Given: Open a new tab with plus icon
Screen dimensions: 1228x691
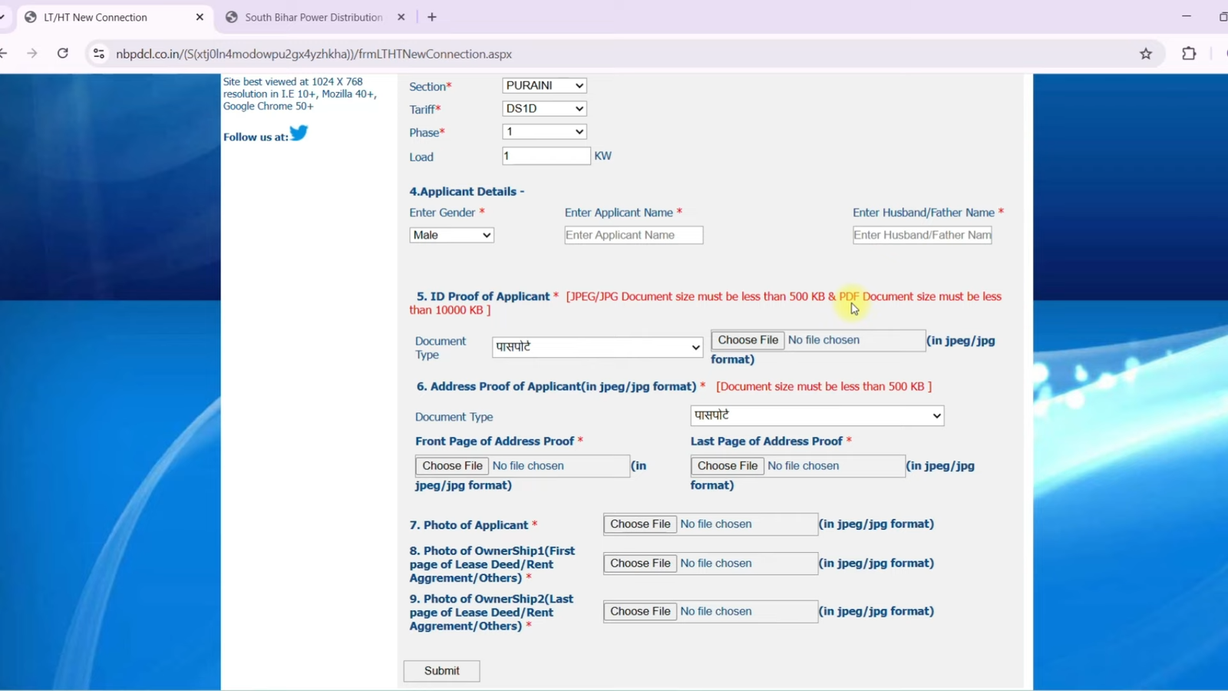Looking at the screenshot, I should (x=432, y=17).
